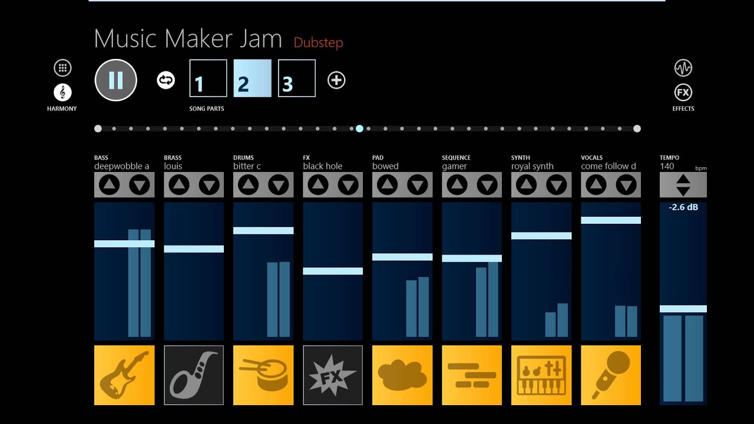Switch Synth to previous loop (up arrow)
This screenshot has height=424, width=754.
(526, 185)
